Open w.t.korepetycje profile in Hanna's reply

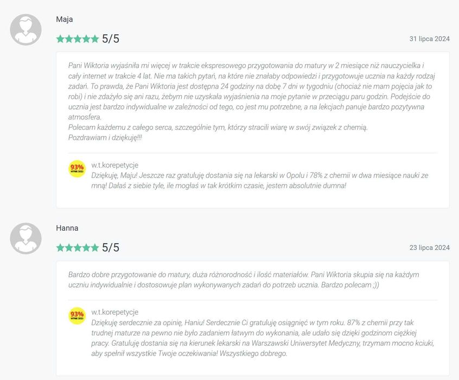point(114,312)
